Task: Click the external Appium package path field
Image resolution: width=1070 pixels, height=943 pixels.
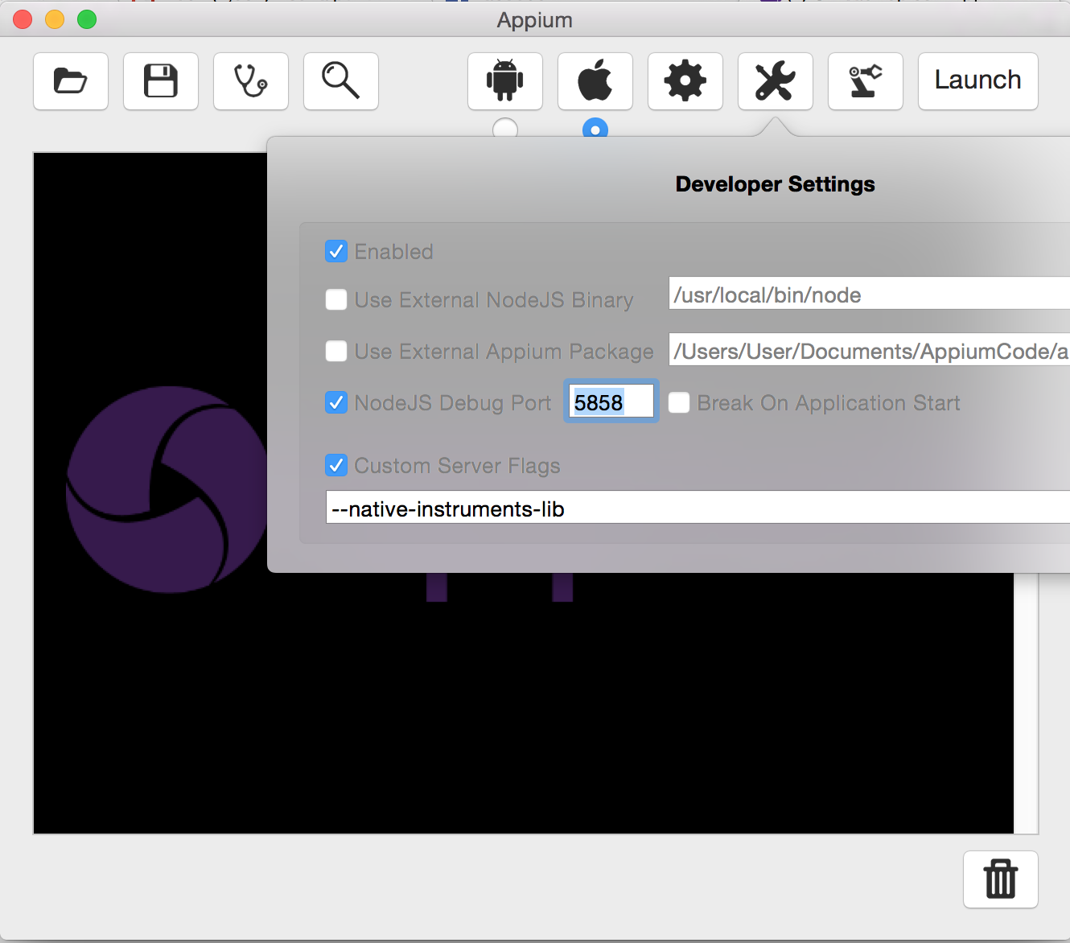Action: [x=870, y=350]
